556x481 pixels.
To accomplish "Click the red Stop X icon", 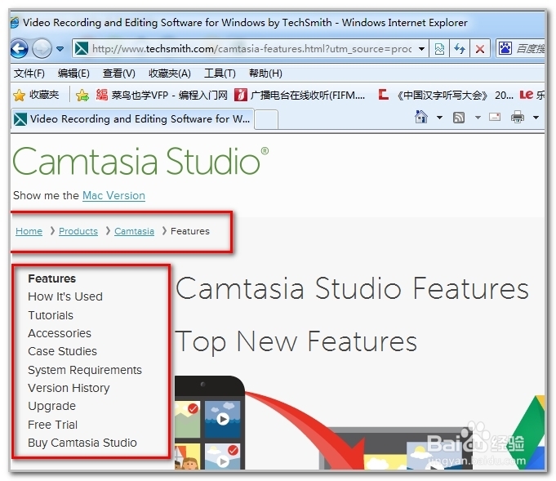I will (480, 49).
